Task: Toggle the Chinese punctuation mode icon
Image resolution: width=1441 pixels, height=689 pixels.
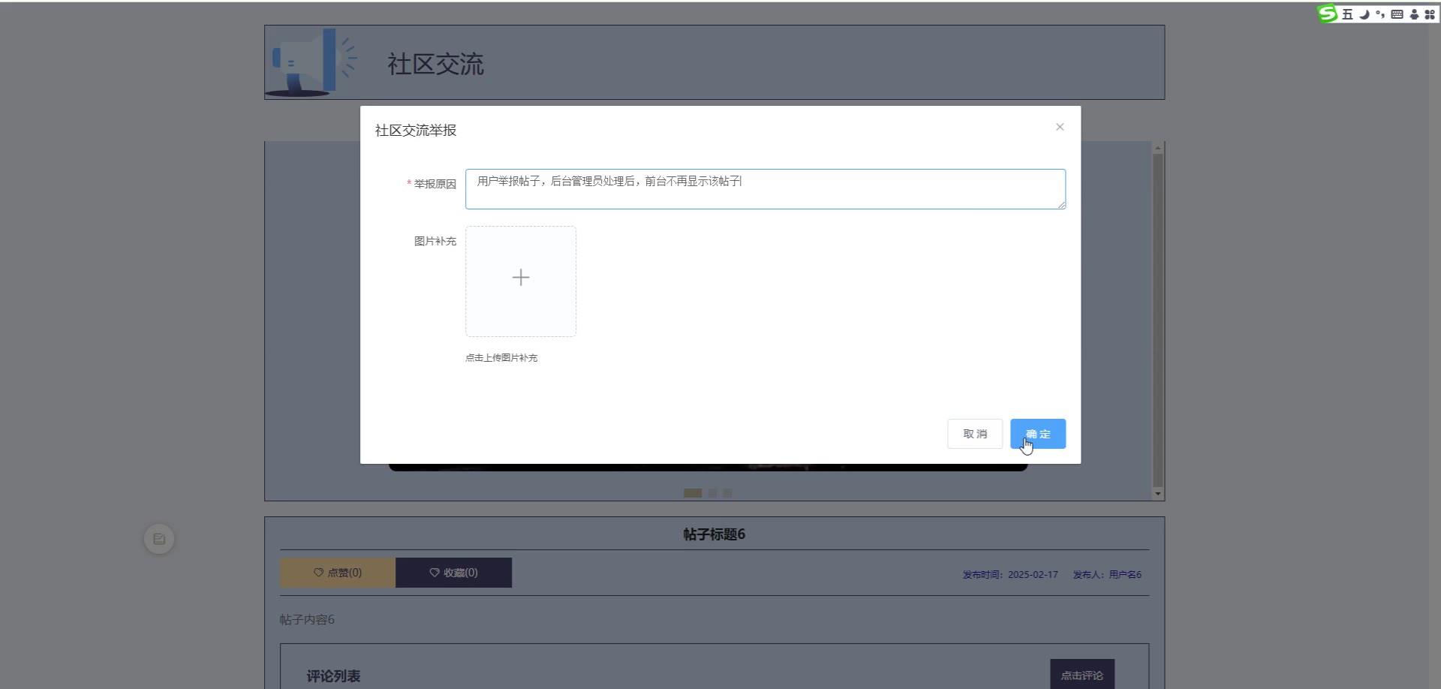Action: [1380, 14]
